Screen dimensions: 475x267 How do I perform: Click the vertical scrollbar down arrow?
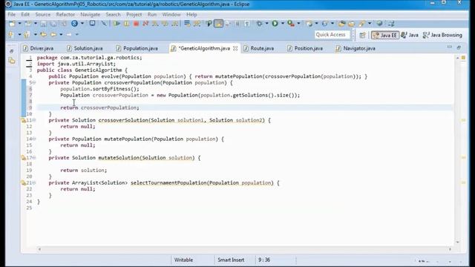point(457,243)
